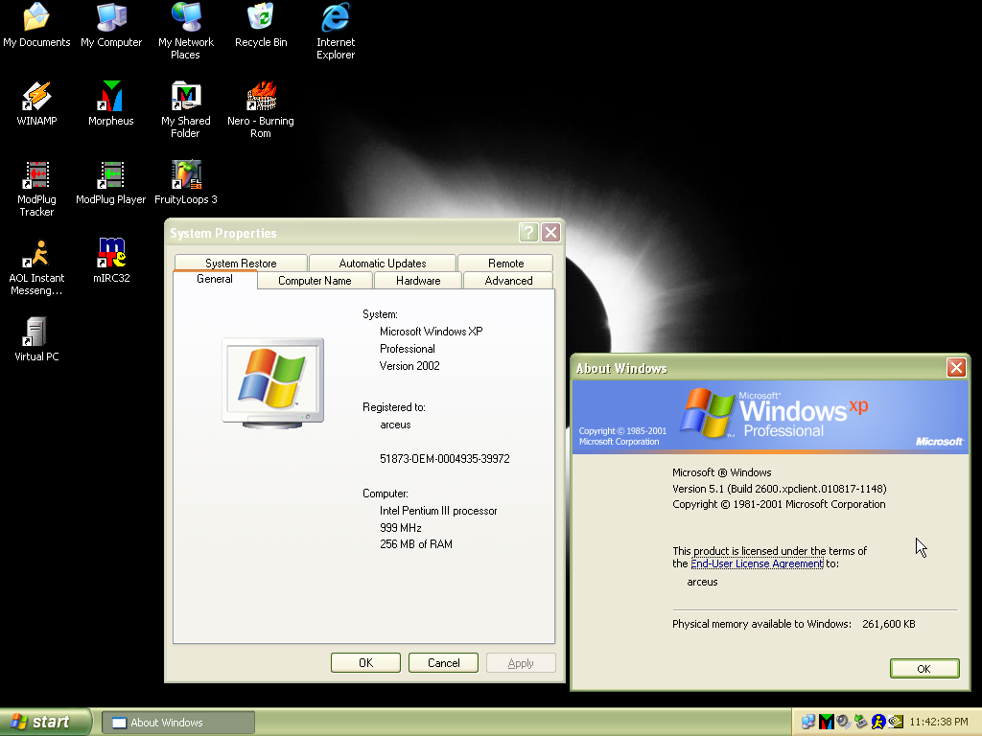Select the Internet Explorer desktop icon
The width and height of the screenshot is (982, 736).
[336, 32]
